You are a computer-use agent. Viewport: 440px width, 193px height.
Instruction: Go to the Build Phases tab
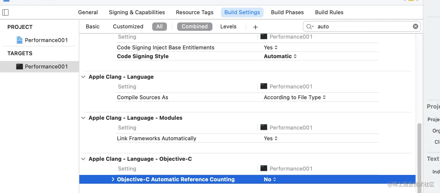coord(287,12)
